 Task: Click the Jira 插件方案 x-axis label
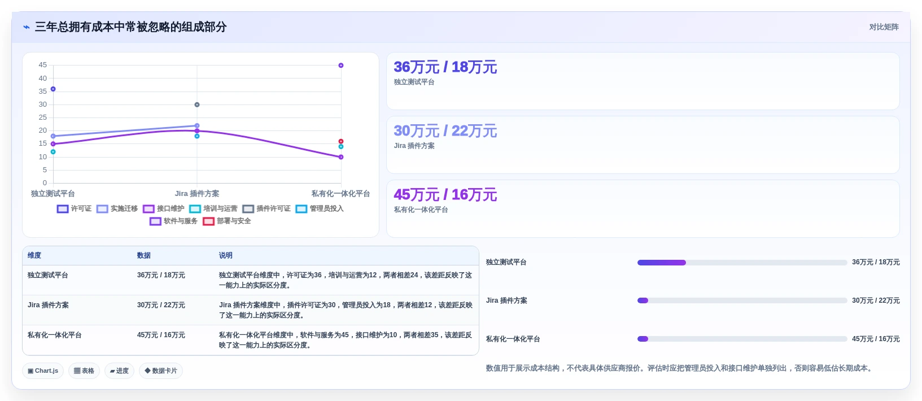pos(197,194)
